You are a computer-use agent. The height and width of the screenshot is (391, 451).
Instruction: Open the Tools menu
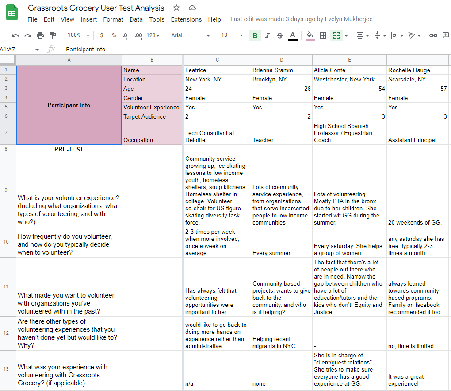click(157, 19)
